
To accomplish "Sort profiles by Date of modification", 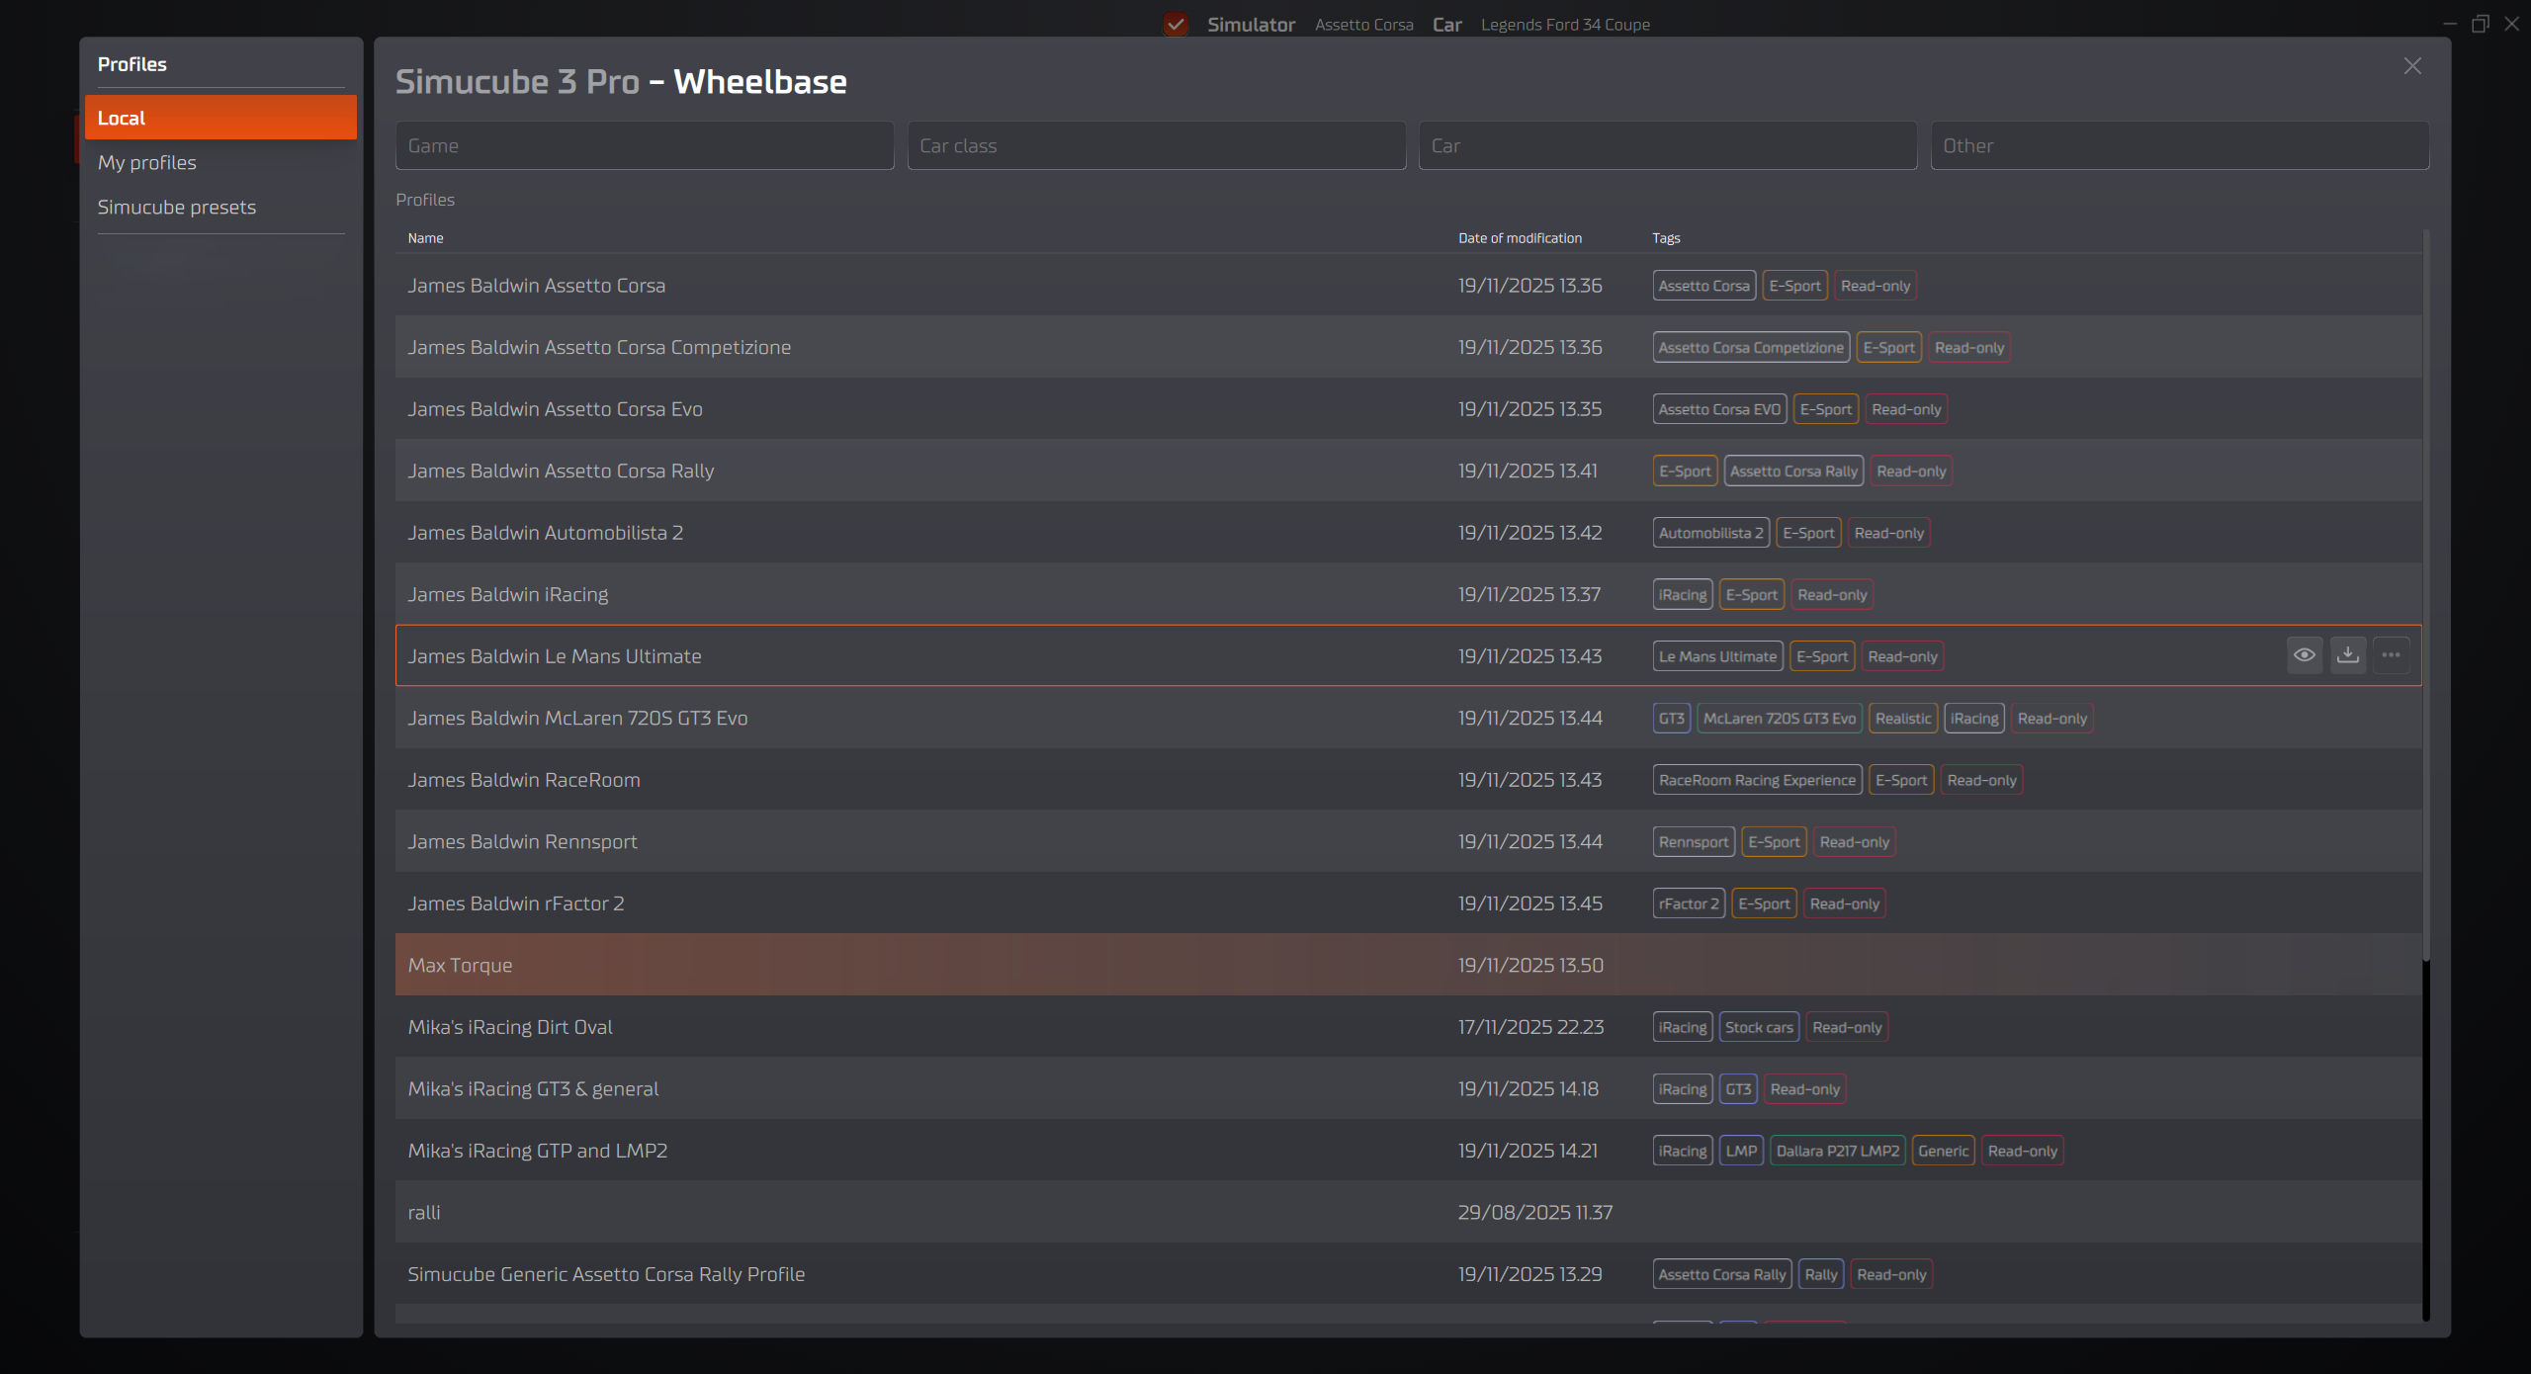I will pyautogui.click(x=1520, y=237).
